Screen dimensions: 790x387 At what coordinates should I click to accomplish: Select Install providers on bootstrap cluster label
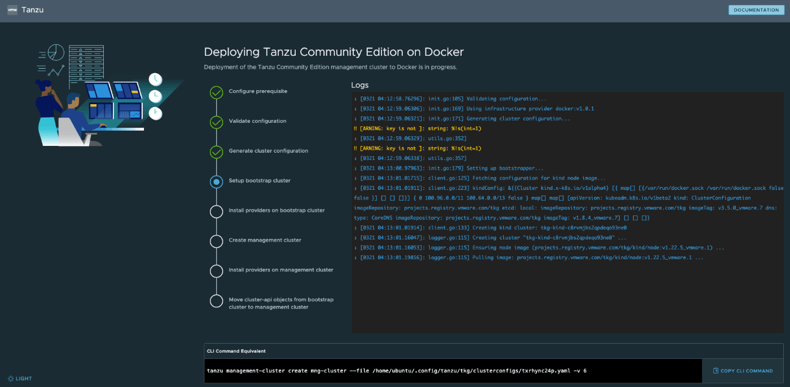tap(276, 211)
